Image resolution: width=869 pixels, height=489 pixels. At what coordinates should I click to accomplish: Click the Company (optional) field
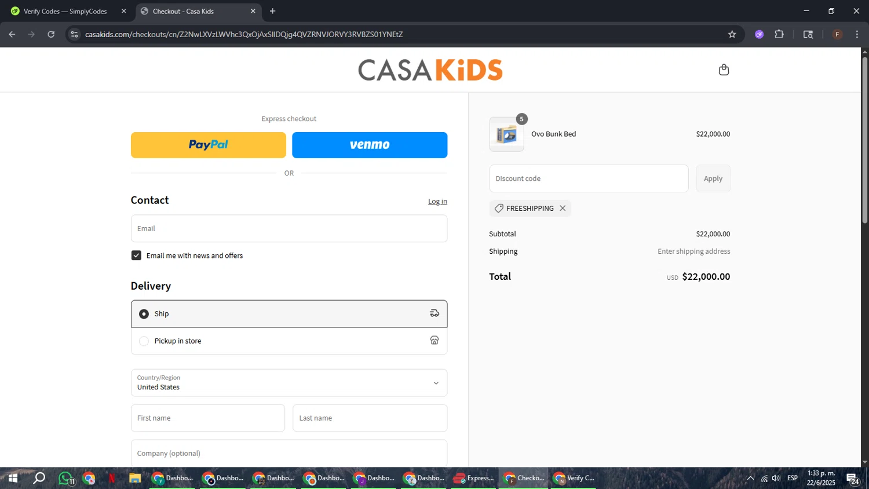click(x=289, y=453)
